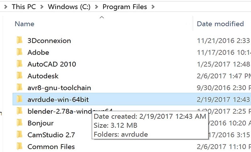Click the CamStudio 2.7 folder icon
The image size is (251, 152).
[x=19, y=134]
